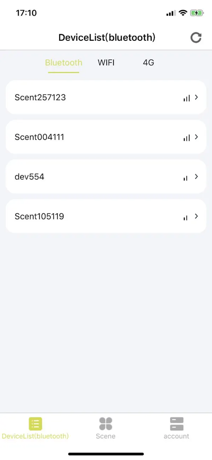Expand details for Scent257123 via chevron
The image size is (212, 460).
pyautogui.click(x=196, y=97)
